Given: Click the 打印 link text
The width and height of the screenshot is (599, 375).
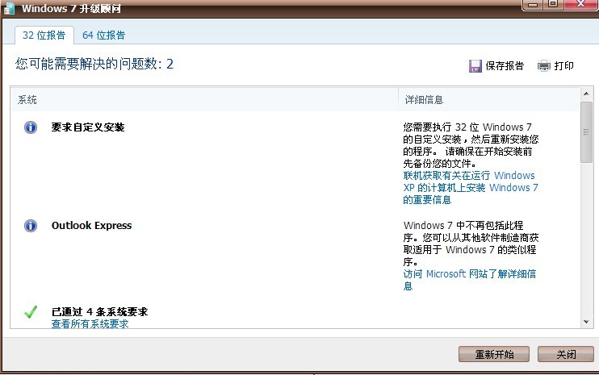Looking at the screenshot, I should coord(563,66).
